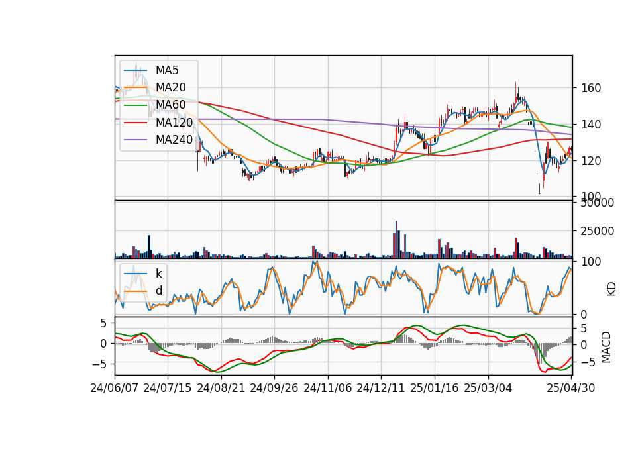636x457 pixels.
Task: Click the 24/11/06 date axis label
Action: coord(328,388)
